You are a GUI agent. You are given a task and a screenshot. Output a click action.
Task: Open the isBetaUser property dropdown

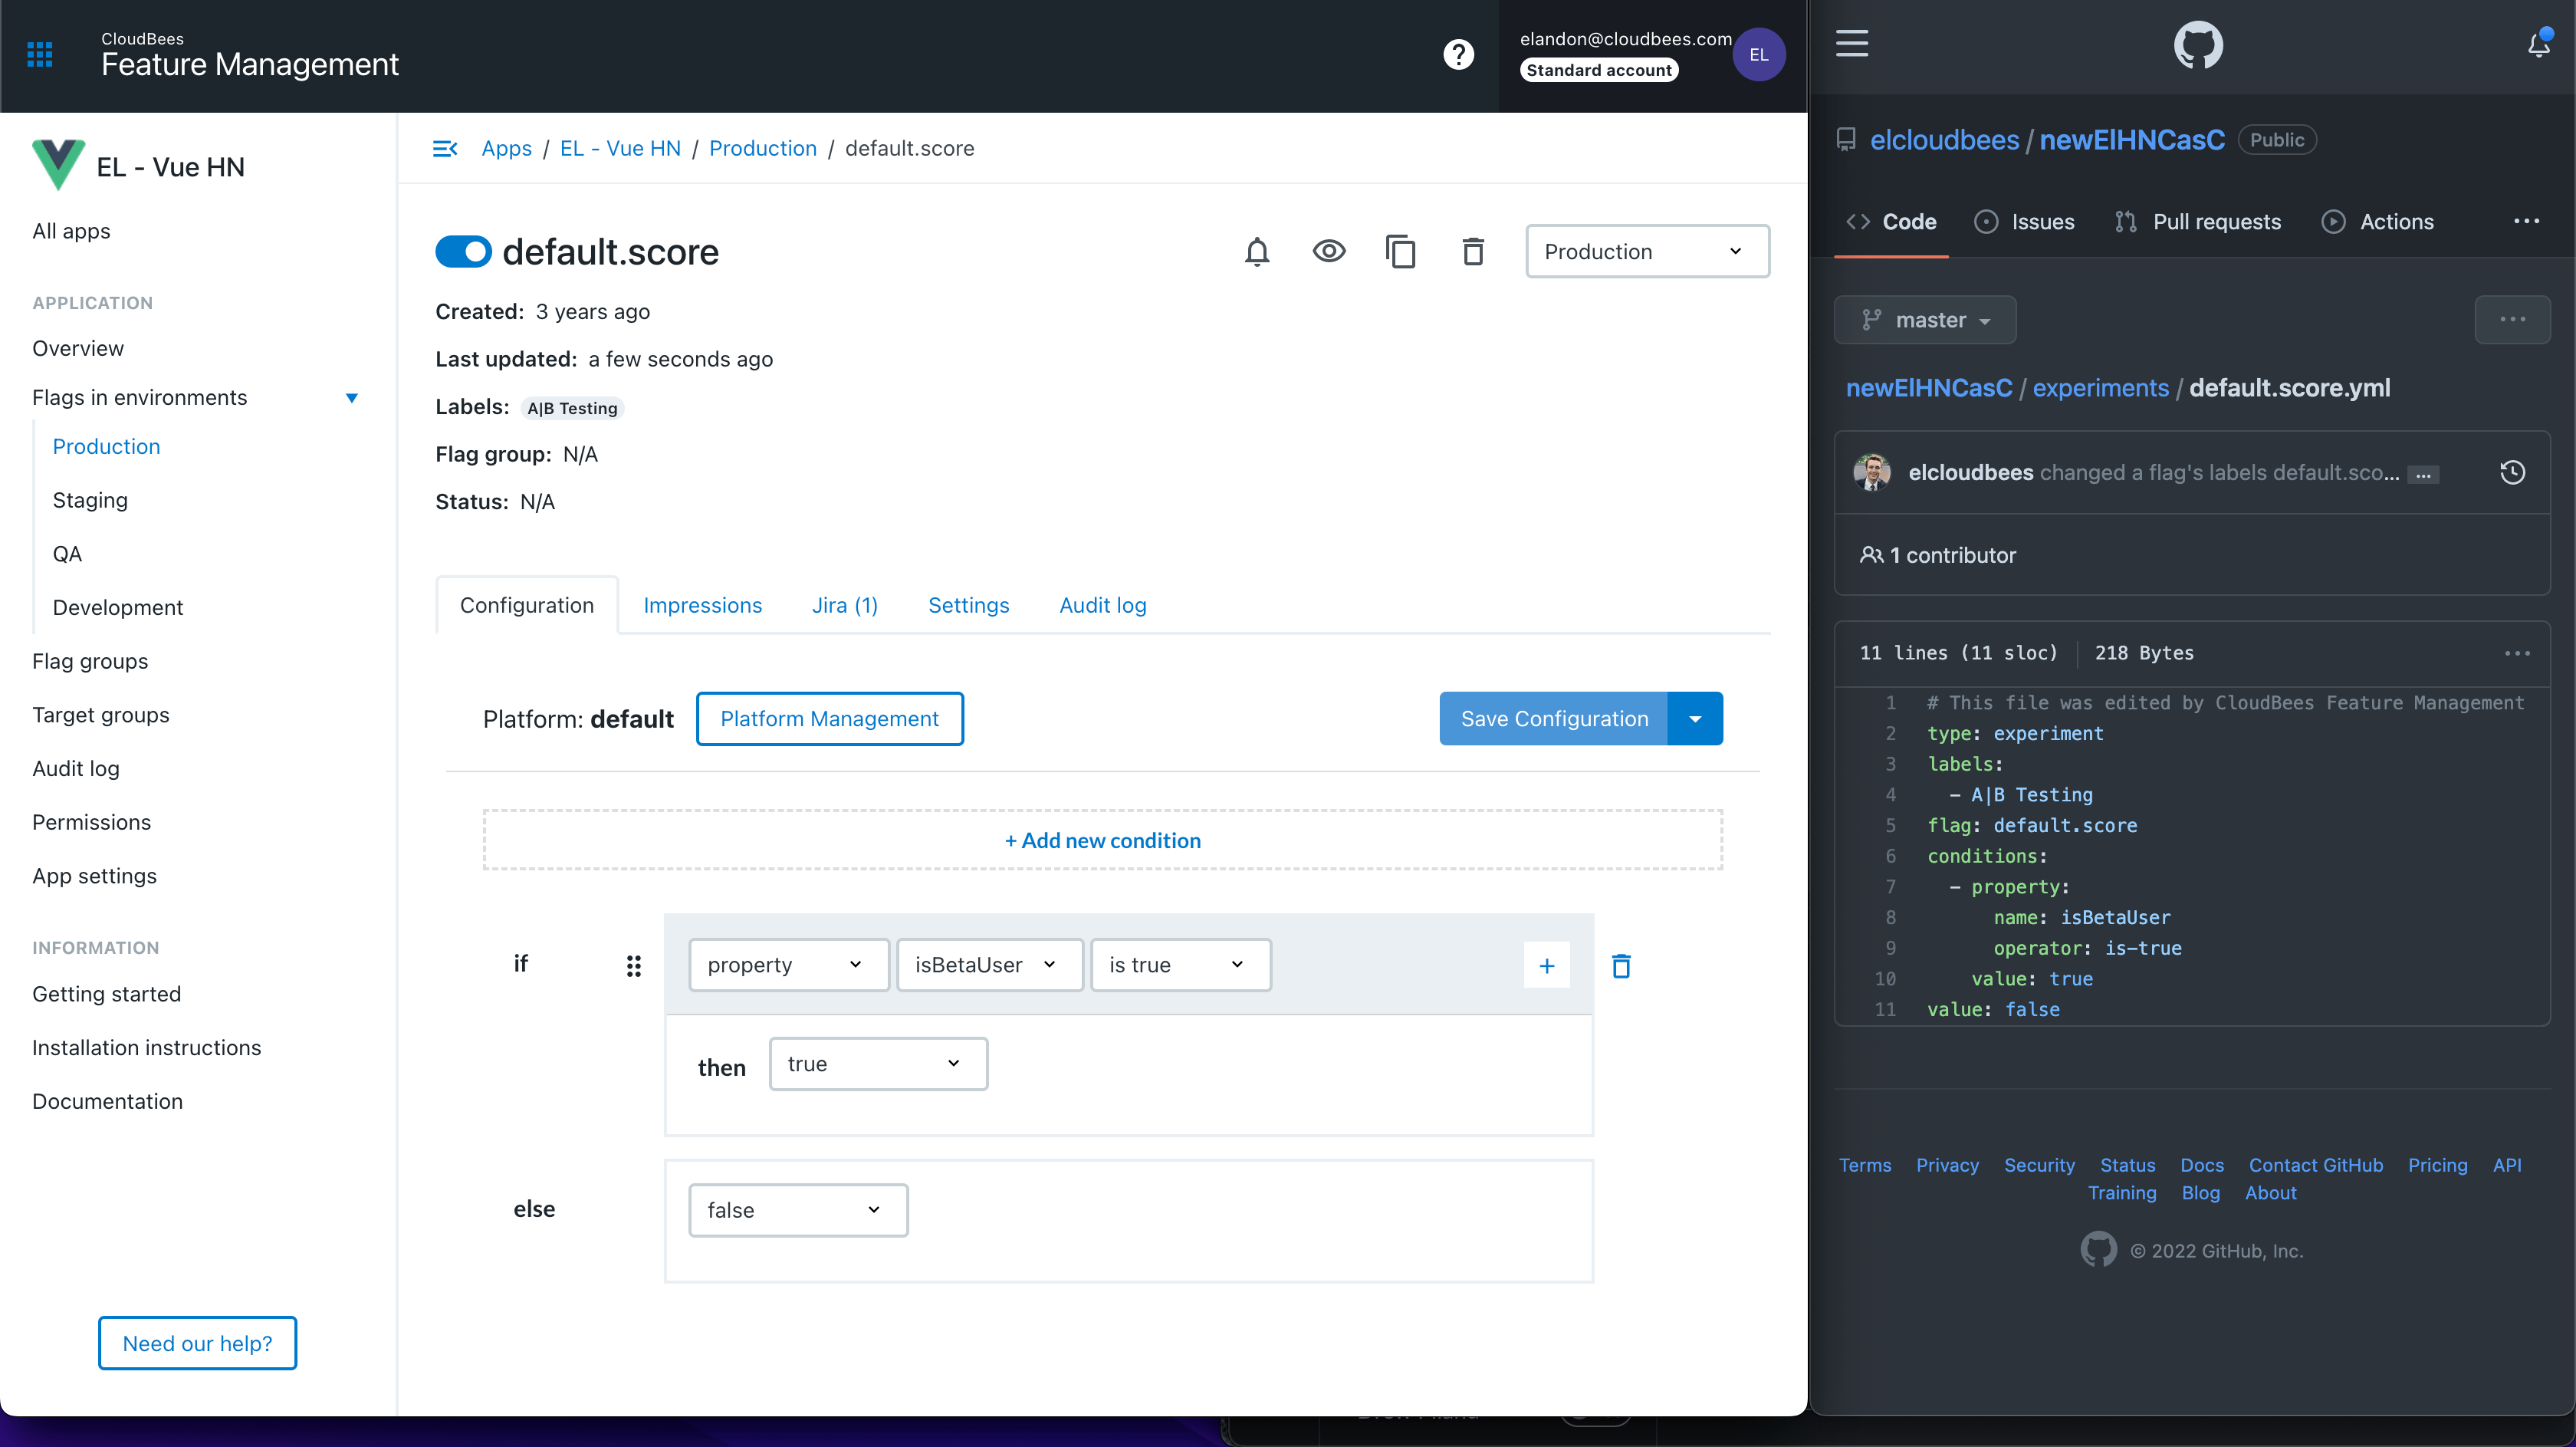tap(988, 965)
